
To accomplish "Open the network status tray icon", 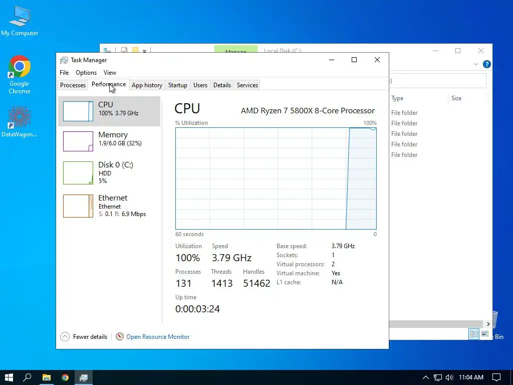I will click(438, 377).
